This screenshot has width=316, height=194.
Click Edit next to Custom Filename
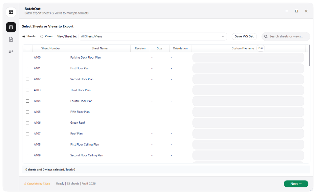pos(260,48)
